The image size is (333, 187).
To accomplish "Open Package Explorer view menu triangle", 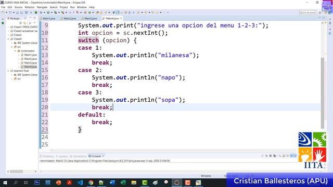I will click(34, 23).
